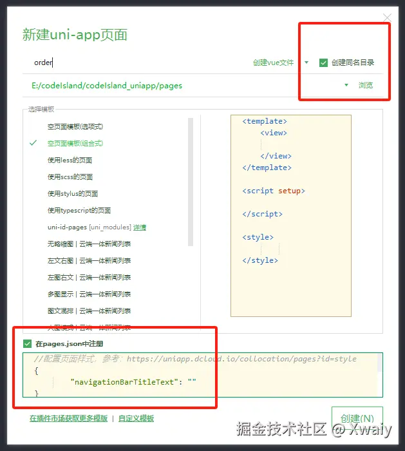Choose the 使用less的页面 template
The image size is (405, 451).
pyautogui.click(x=70, y=160)
